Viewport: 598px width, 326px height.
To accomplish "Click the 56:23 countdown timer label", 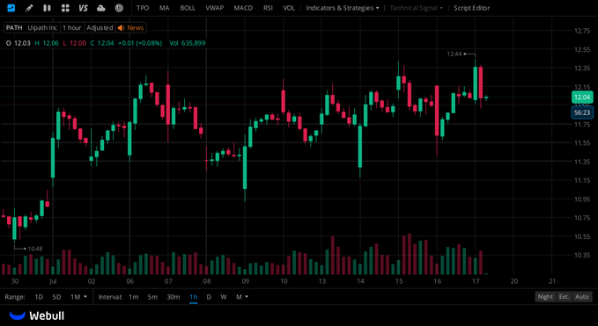I will (582, 112).
